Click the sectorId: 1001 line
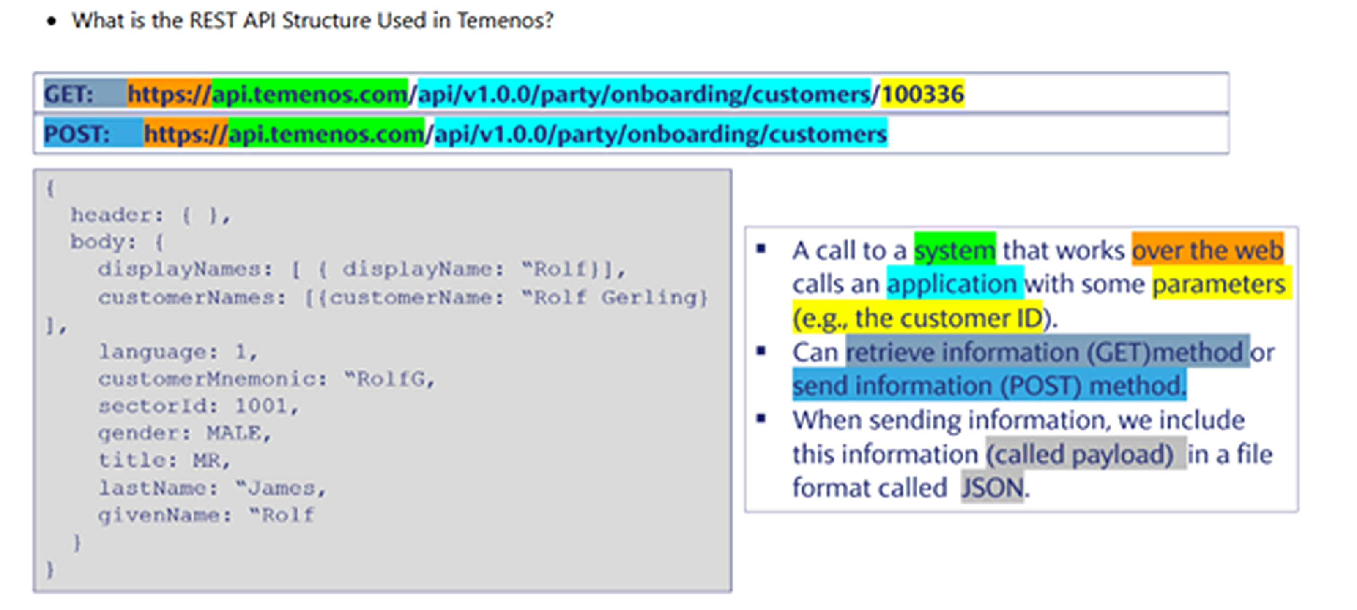 (198, 406)
